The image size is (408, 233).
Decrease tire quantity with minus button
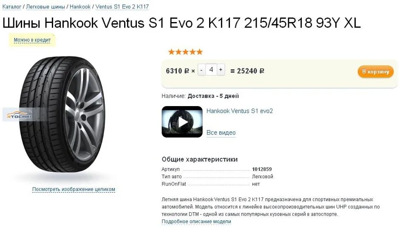(x=201, y=70)
